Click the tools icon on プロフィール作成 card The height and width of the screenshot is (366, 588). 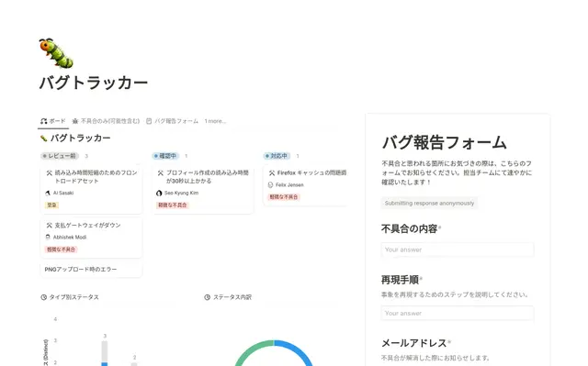coord(161,173)
